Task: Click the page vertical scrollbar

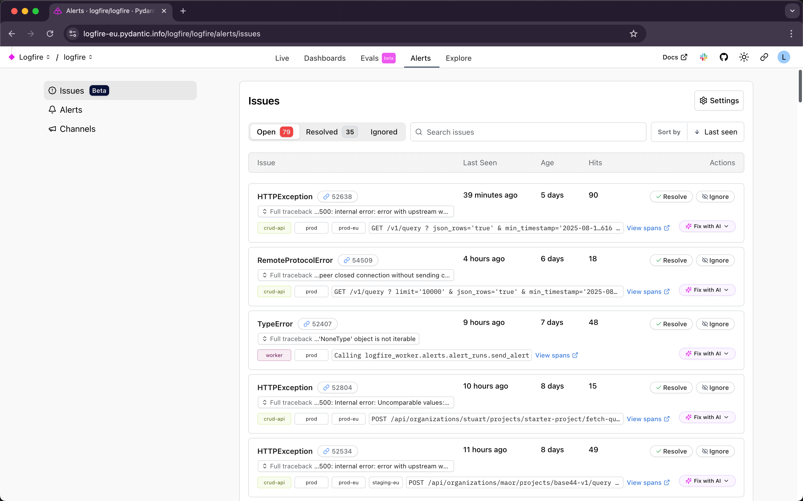Action: coord(800,86)
